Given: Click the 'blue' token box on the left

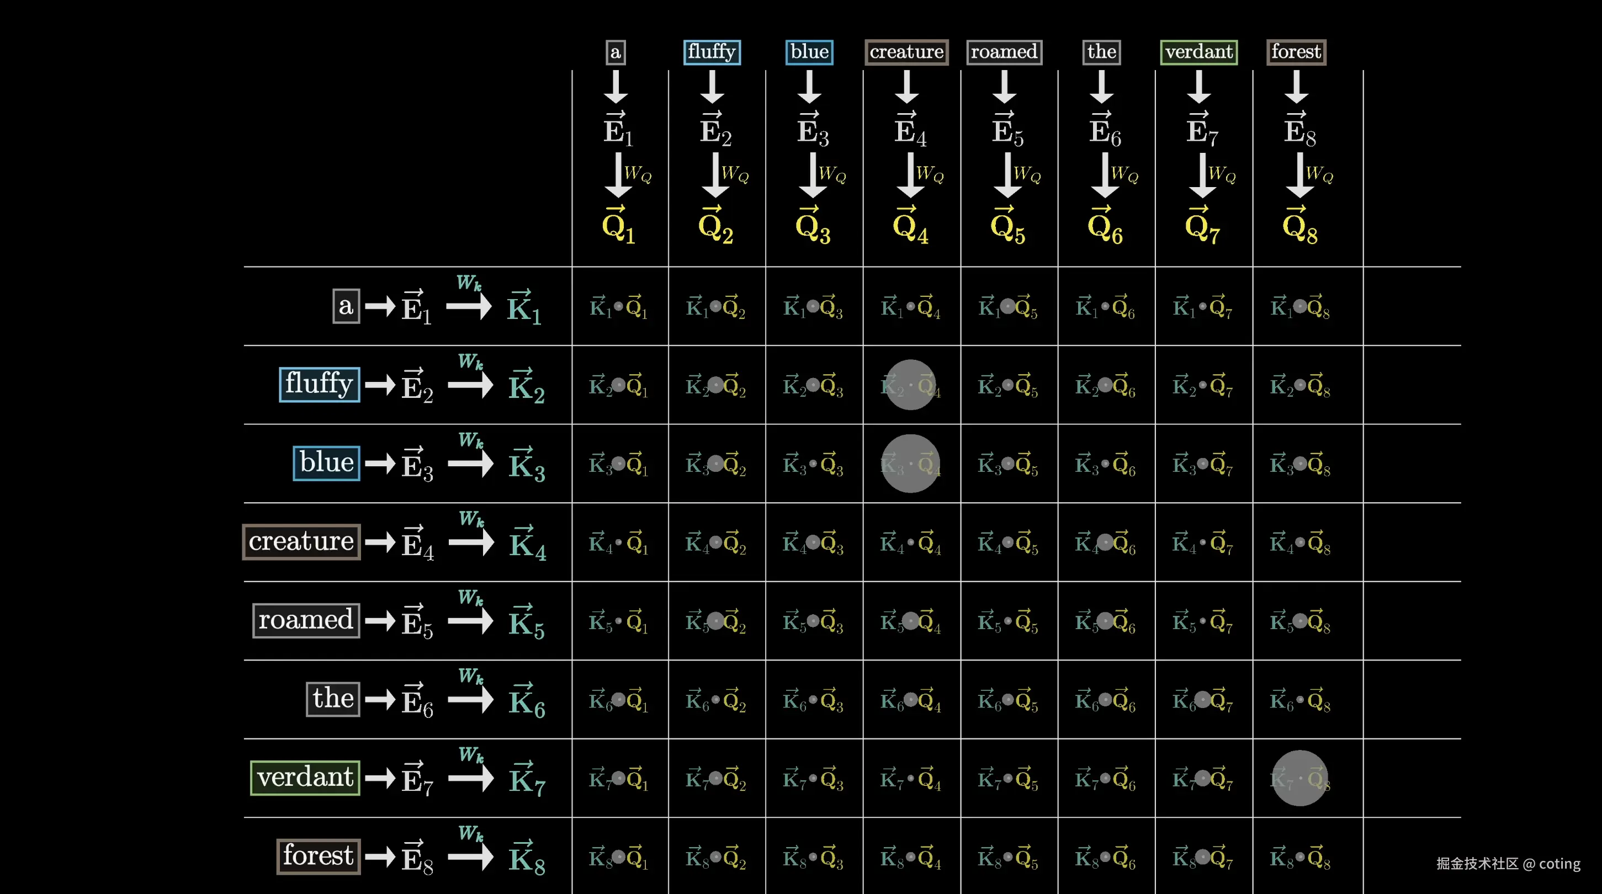Looking at the screenshot, I should tap(326, 462).
